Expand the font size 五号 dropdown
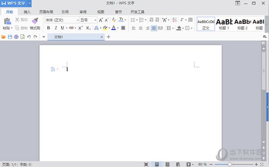The width and height of the screenshot is (269, 167). click(x=95, y=20)
